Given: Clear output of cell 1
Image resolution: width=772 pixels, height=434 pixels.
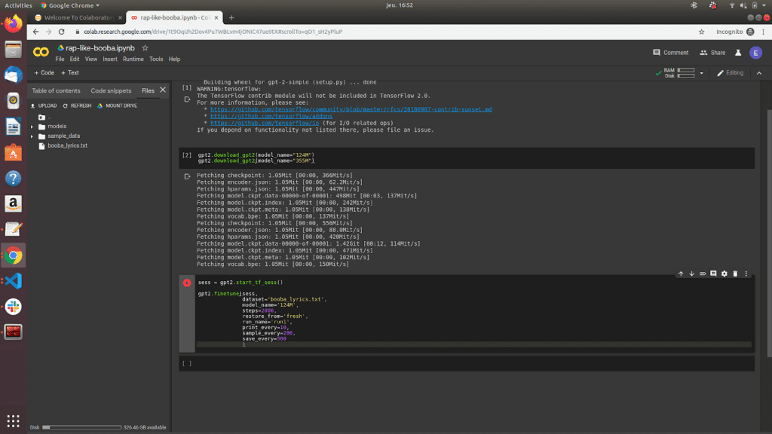Looking at the screenshot, I should (x=187, y=99).
